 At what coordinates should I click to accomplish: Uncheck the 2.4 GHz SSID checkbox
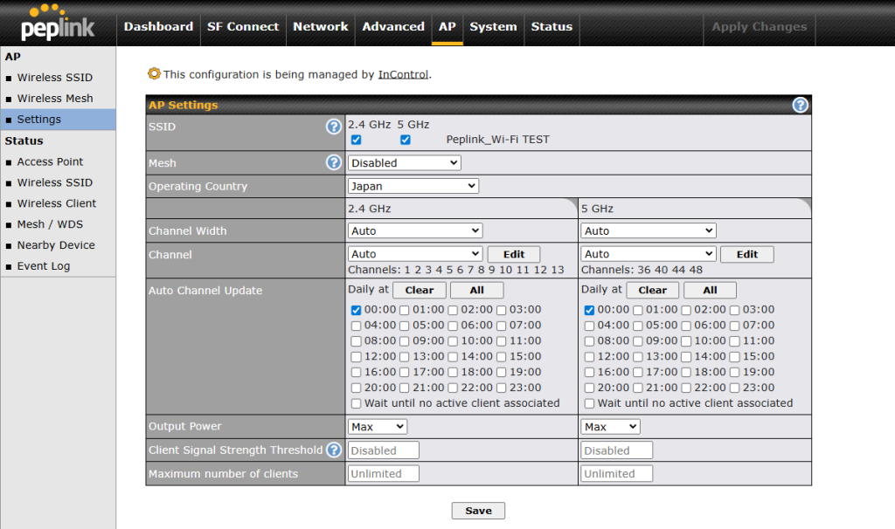(x=356, y=140)
